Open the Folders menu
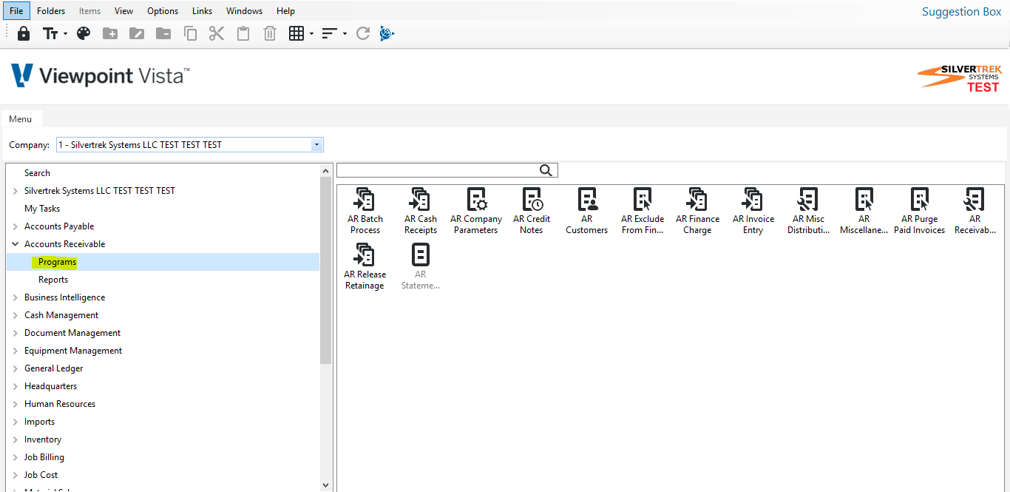 click(51, 11)
